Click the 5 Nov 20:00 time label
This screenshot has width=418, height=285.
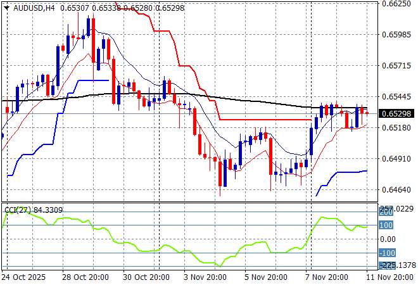tap(266, 277)
